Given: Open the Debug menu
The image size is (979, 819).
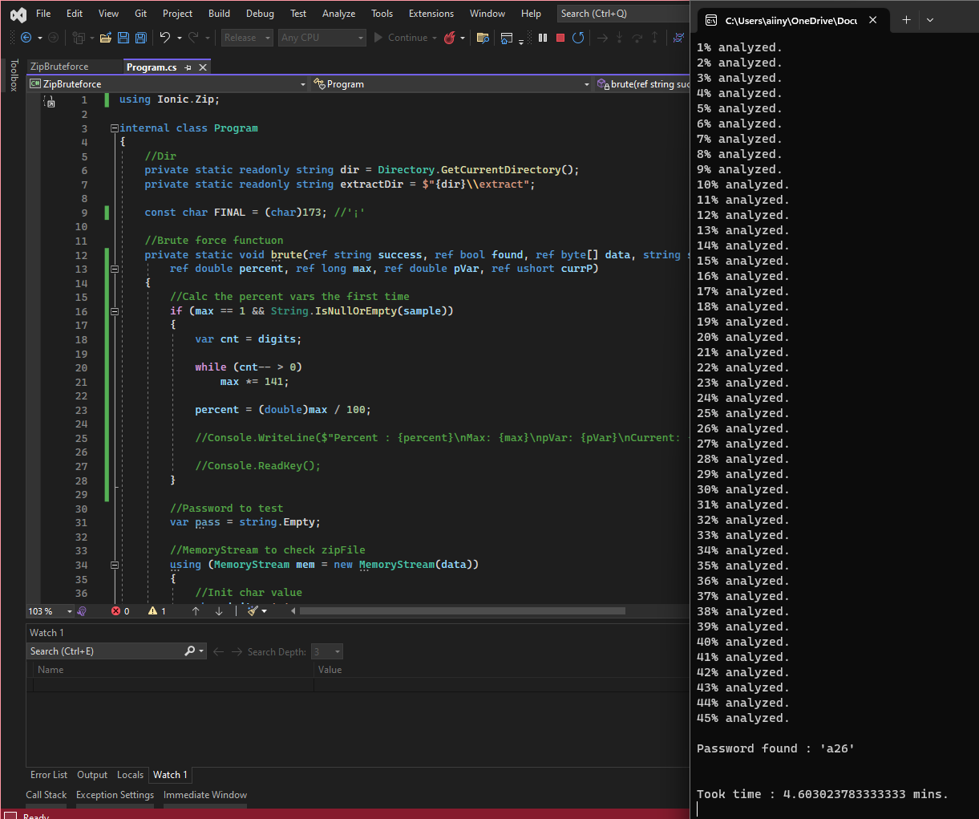Looking at the screenshot, I should (x=260, y=13).
